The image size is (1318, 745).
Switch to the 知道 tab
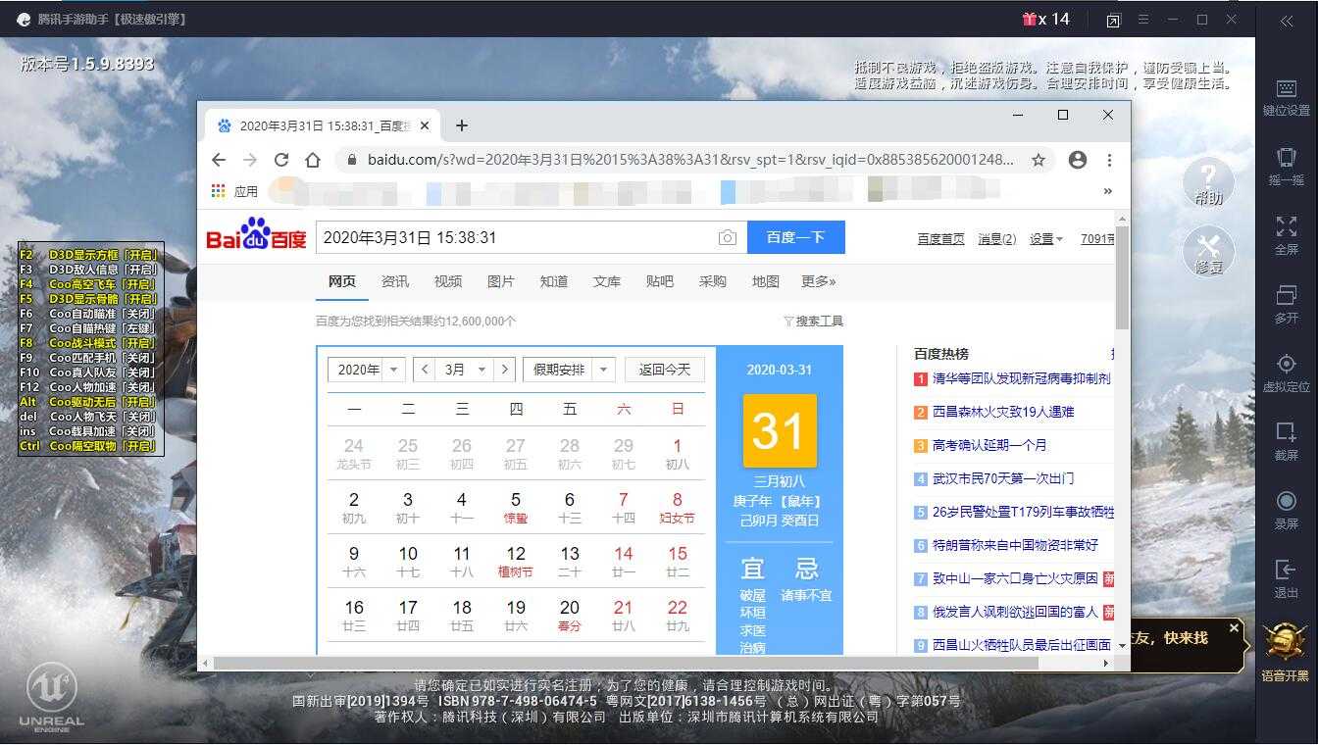(x=554, y=281)
